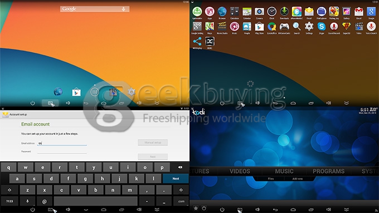Open Settings gear on the home screen dock
Viewport: 379px width, 213px height.
[132, 92]
